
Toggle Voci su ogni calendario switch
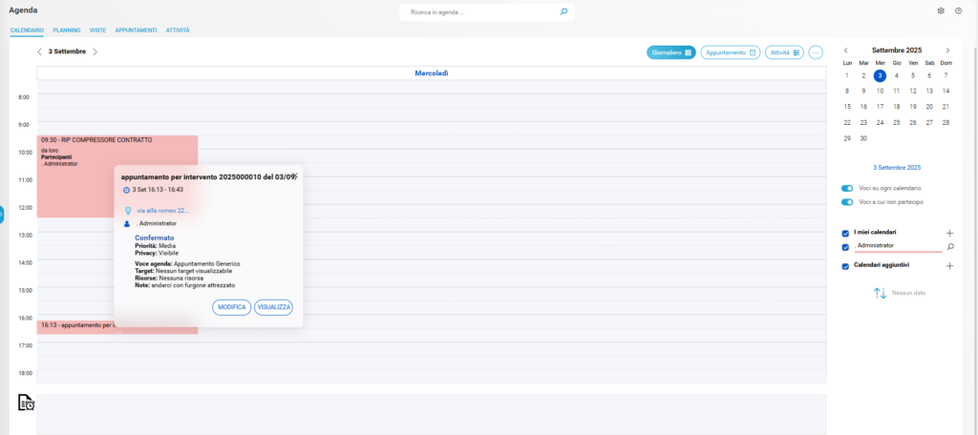[x=847, y=188]
